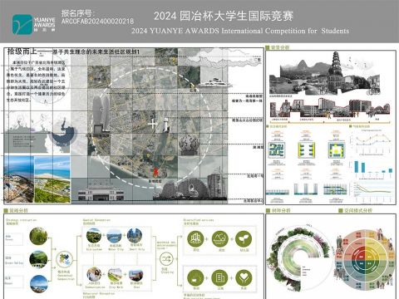Click the green mountain landscape service icon
The height and width of the screenshot is (299, 399).
(220, 238)
